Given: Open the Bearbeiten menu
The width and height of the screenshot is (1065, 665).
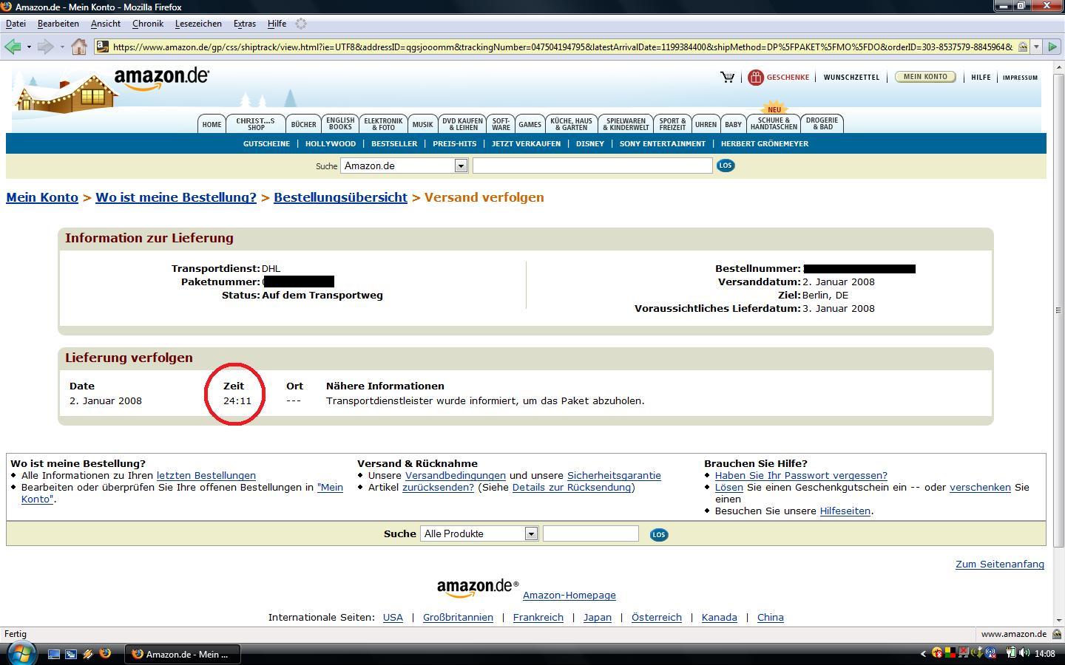Looking at the screenshot, I should (x=58, y=24).
